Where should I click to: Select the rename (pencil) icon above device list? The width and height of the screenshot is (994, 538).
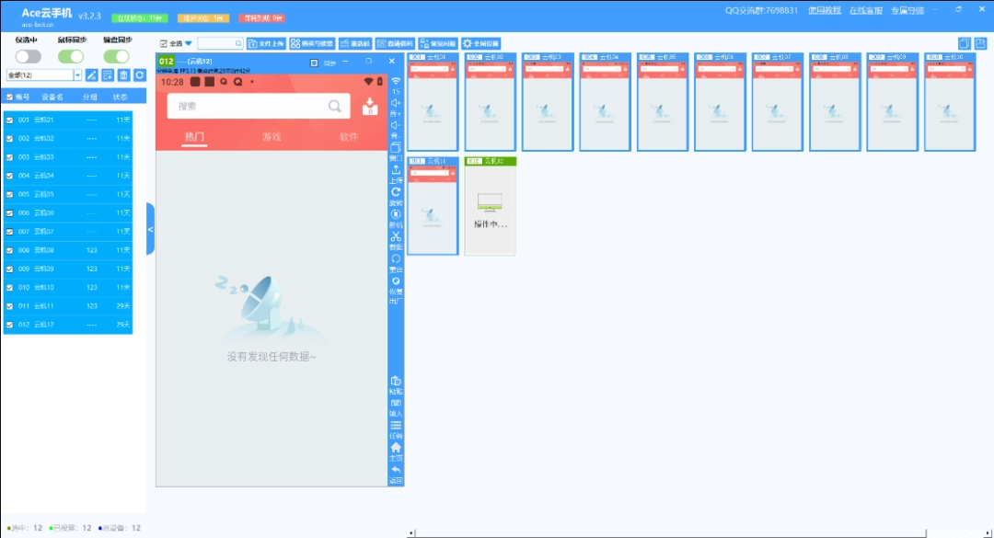(x=92, y=75)
